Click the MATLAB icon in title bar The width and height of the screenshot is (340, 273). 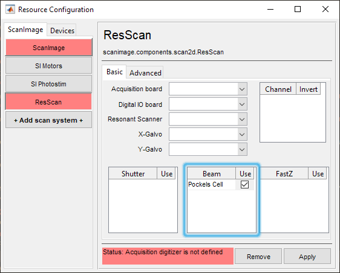point(10,9)
